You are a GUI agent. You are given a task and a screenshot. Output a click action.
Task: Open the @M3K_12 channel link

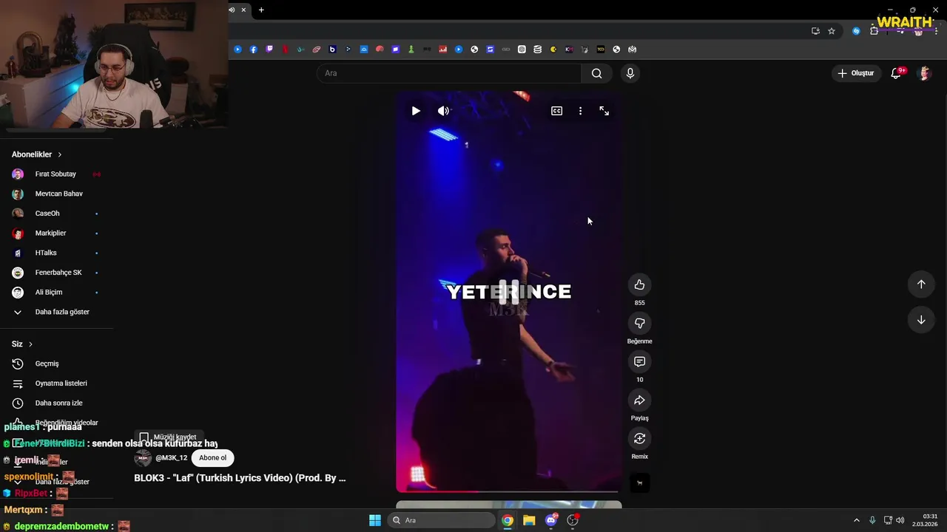coord(172,458)
